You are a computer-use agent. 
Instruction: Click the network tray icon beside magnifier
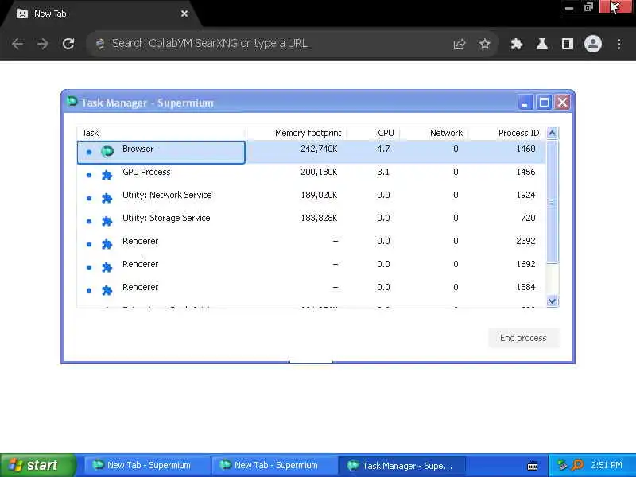(562, 465)
